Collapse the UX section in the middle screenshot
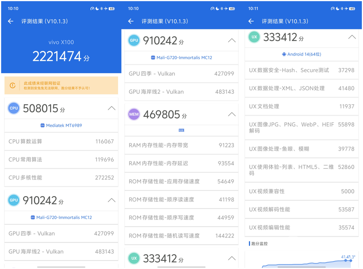Image resolution: width=363 pixels, height=269 pixels. point(232,258)
